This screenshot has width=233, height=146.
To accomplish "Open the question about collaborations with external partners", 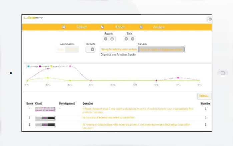I will (x=136, y=126).
